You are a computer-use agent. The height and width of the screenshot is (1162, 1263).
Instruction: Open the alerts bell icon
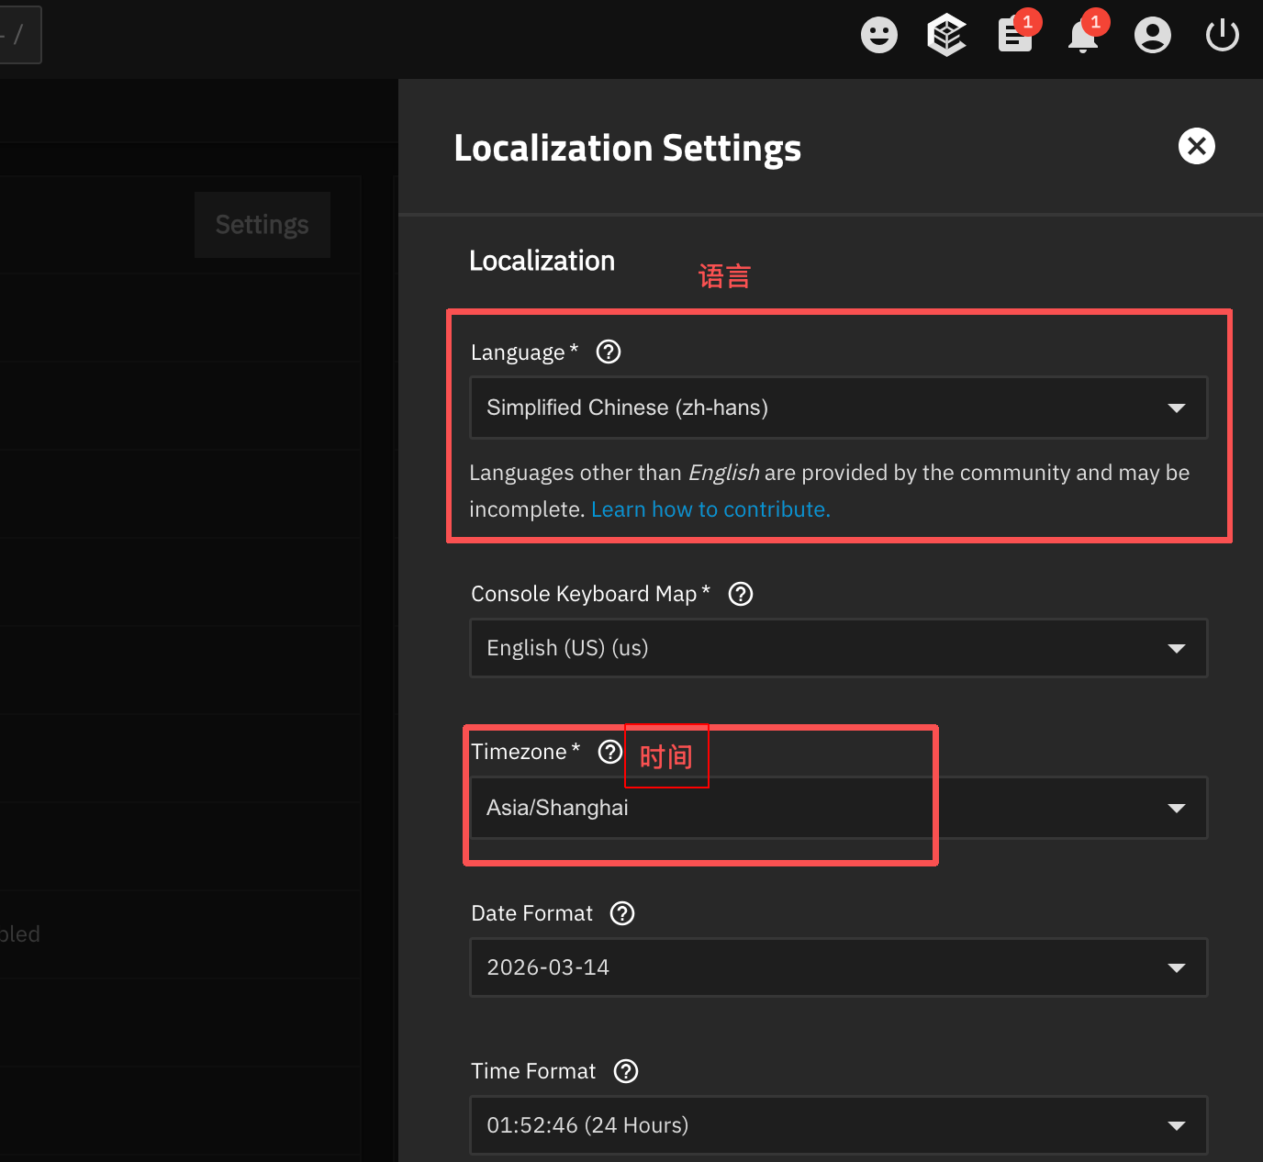[1083, 36]
